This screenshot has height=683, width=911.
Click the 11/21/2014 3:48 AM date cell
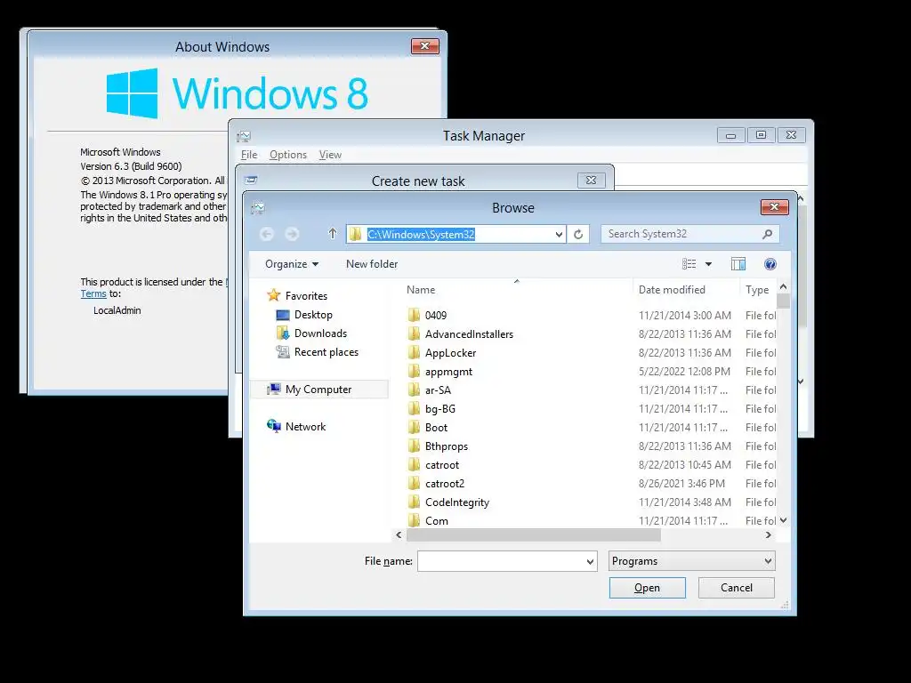click(684, 502)
